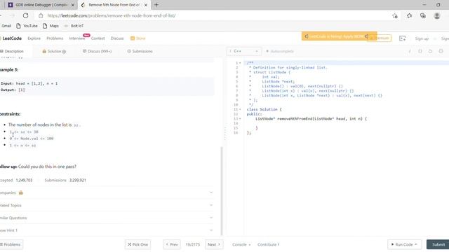The width and height of the screenshot is (449, 252).
Task: Open the YouTube bookmark
Action: pos(27,26)
